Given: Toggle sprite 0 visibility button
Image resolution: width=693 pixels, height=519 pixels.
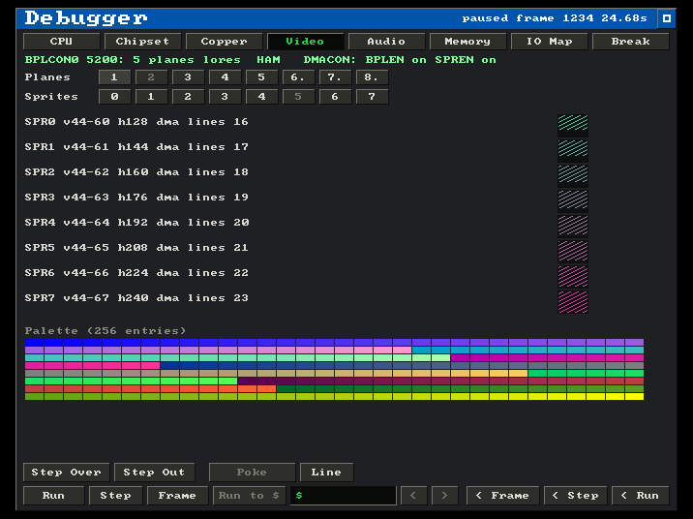Looking at the screenshot, I should click(114, 97).
